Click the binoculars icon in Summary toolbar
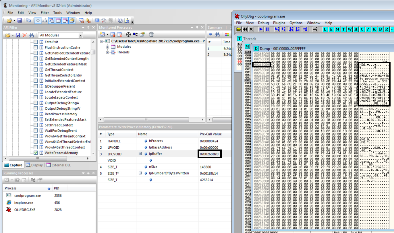Viewport: 394px width, 233px height. pos(217,34)
